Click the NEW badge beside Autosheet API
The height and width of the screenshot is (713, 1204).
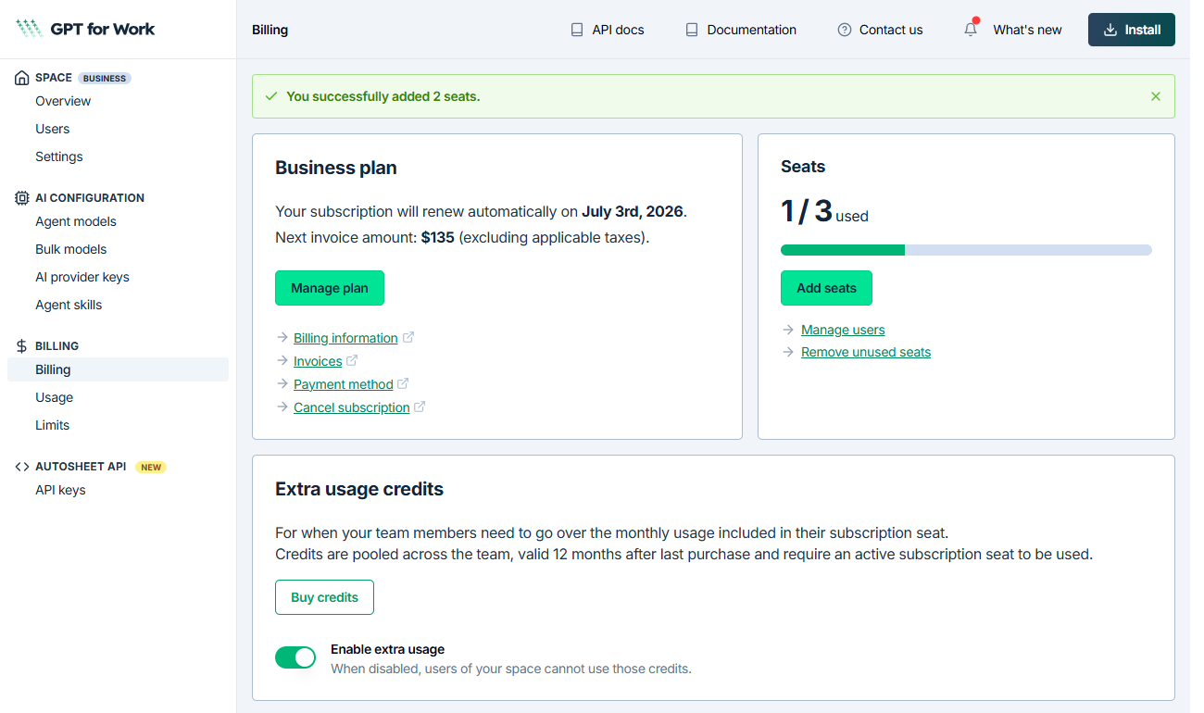pos(152,467)
